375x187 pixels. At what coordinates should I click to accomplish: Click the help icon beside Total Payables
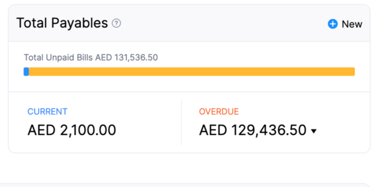(x=117, y=24)
